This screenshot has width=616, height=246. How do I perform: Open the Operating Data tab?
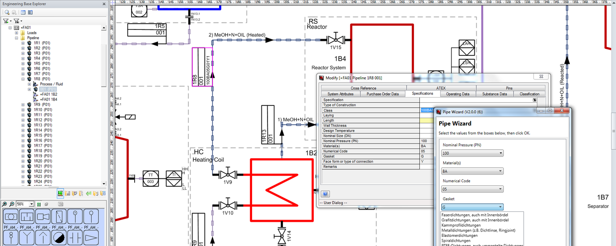458,94
